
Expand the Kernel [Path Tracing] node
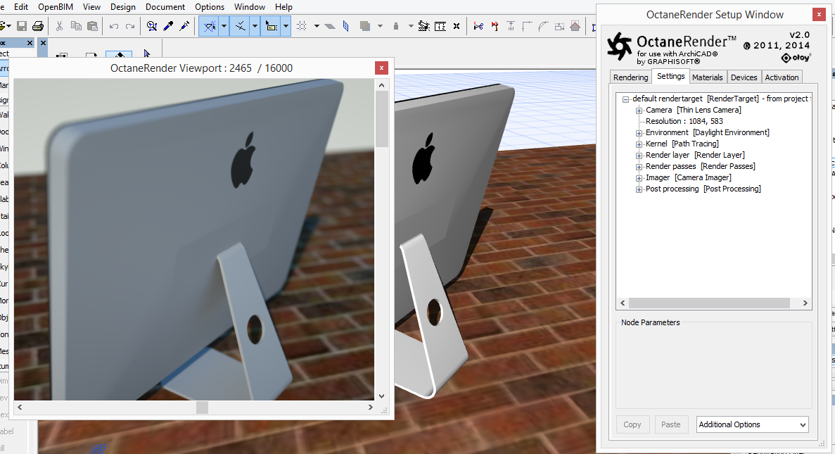pyautogui.click(x=639, y=144)
